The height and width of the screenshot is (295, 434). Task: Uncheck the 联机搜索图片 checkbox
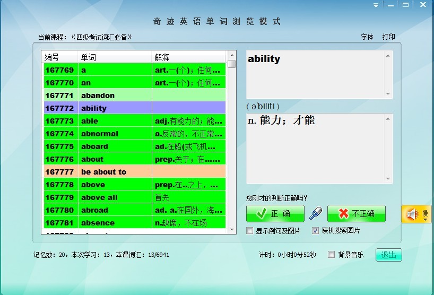click(x=315, y=231)
